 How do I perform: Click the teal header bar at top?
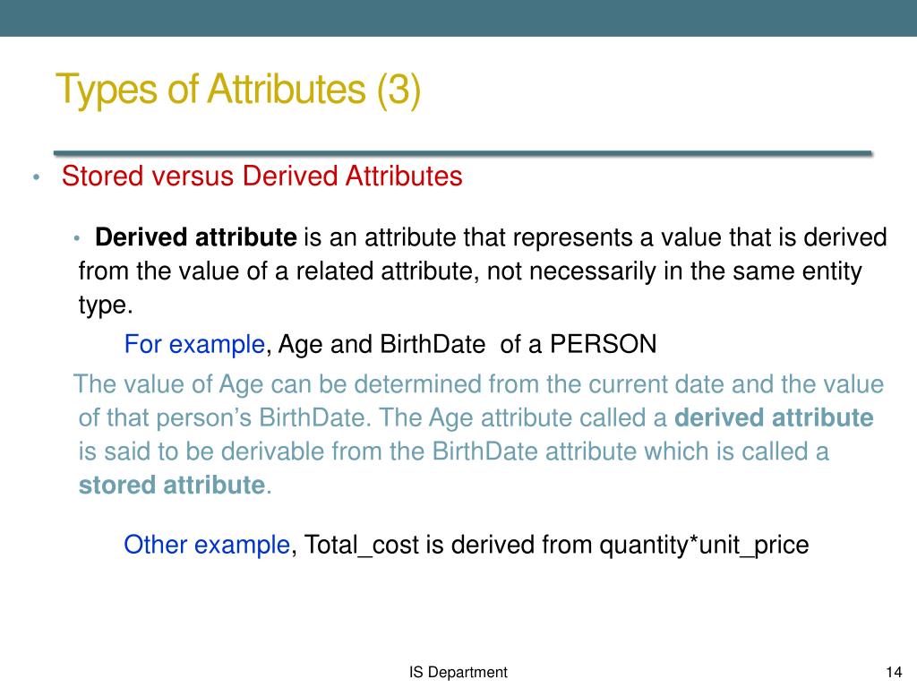click(x=458, y=18)
